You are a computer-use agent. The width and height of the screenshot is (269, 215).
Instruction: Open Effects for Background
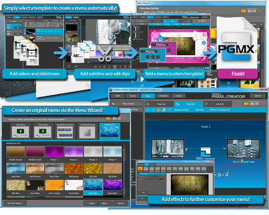click(220, 110)
